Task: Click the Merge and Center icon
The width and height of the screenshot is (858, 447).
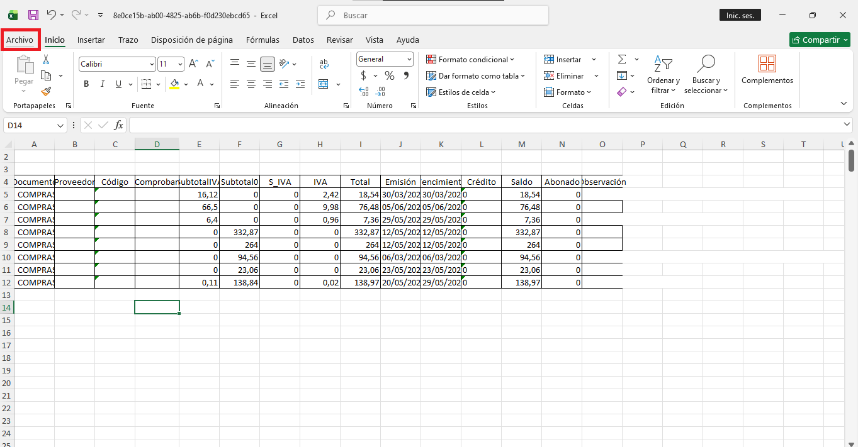Action: click(324, 84)
